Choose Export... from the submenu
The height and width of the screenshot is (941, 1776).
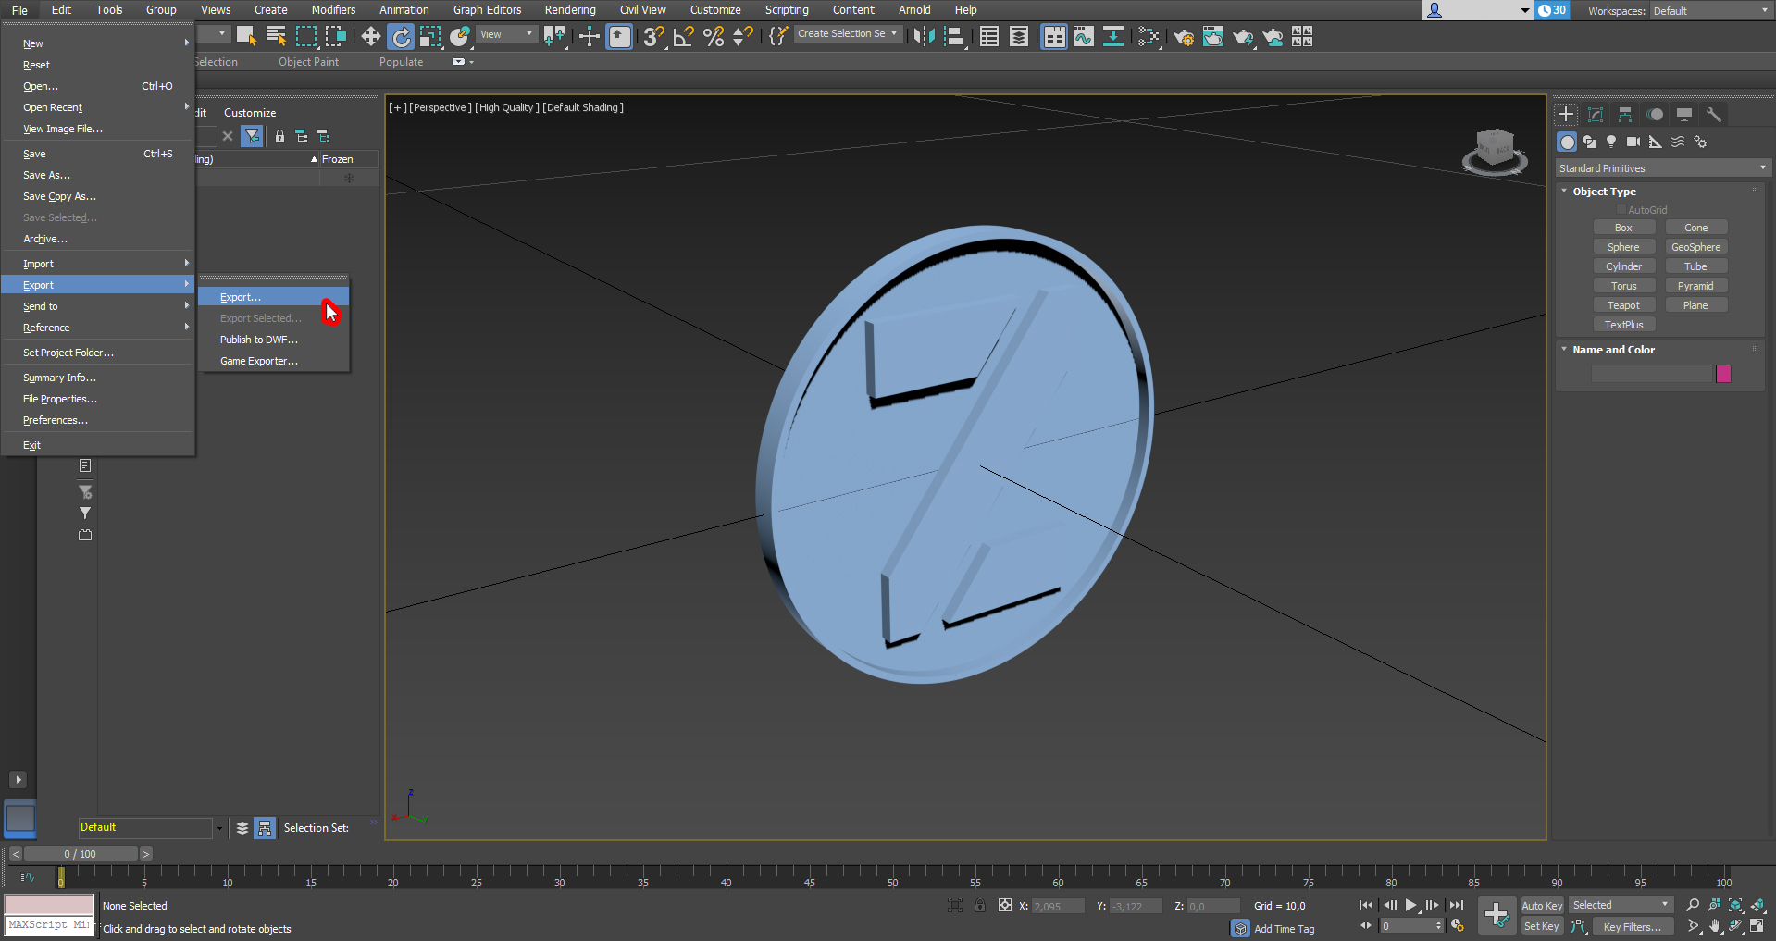coord(241,297)
